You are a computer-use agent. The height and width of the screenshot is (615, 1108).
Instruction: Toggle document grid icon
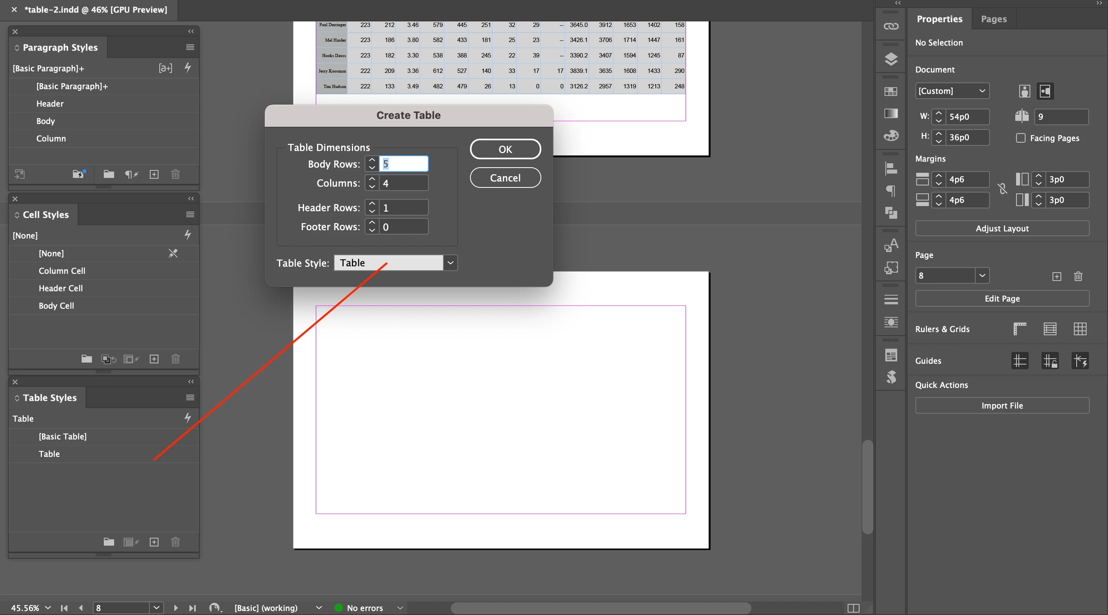point(1079,329)
